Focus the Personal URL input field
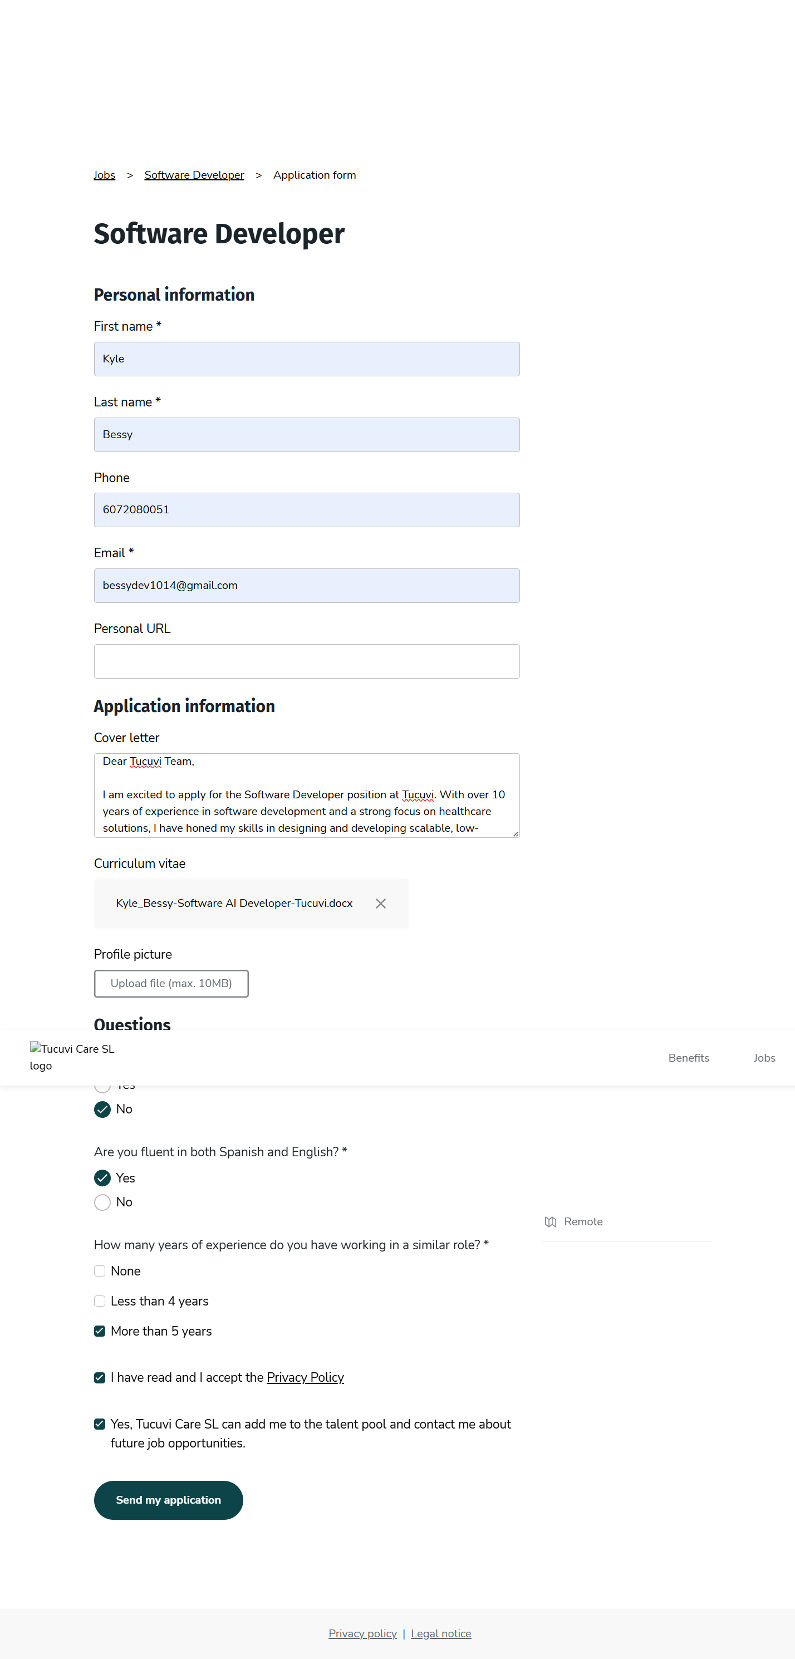795x1659 pixels. 307,661
